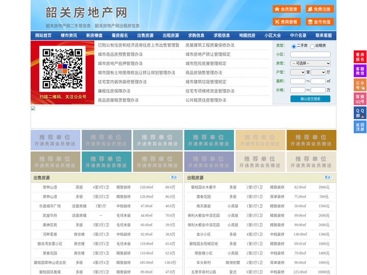Click the QR code image
This screenshot has width=367, height=275.
pyautogui.click(x=62, y=69)
